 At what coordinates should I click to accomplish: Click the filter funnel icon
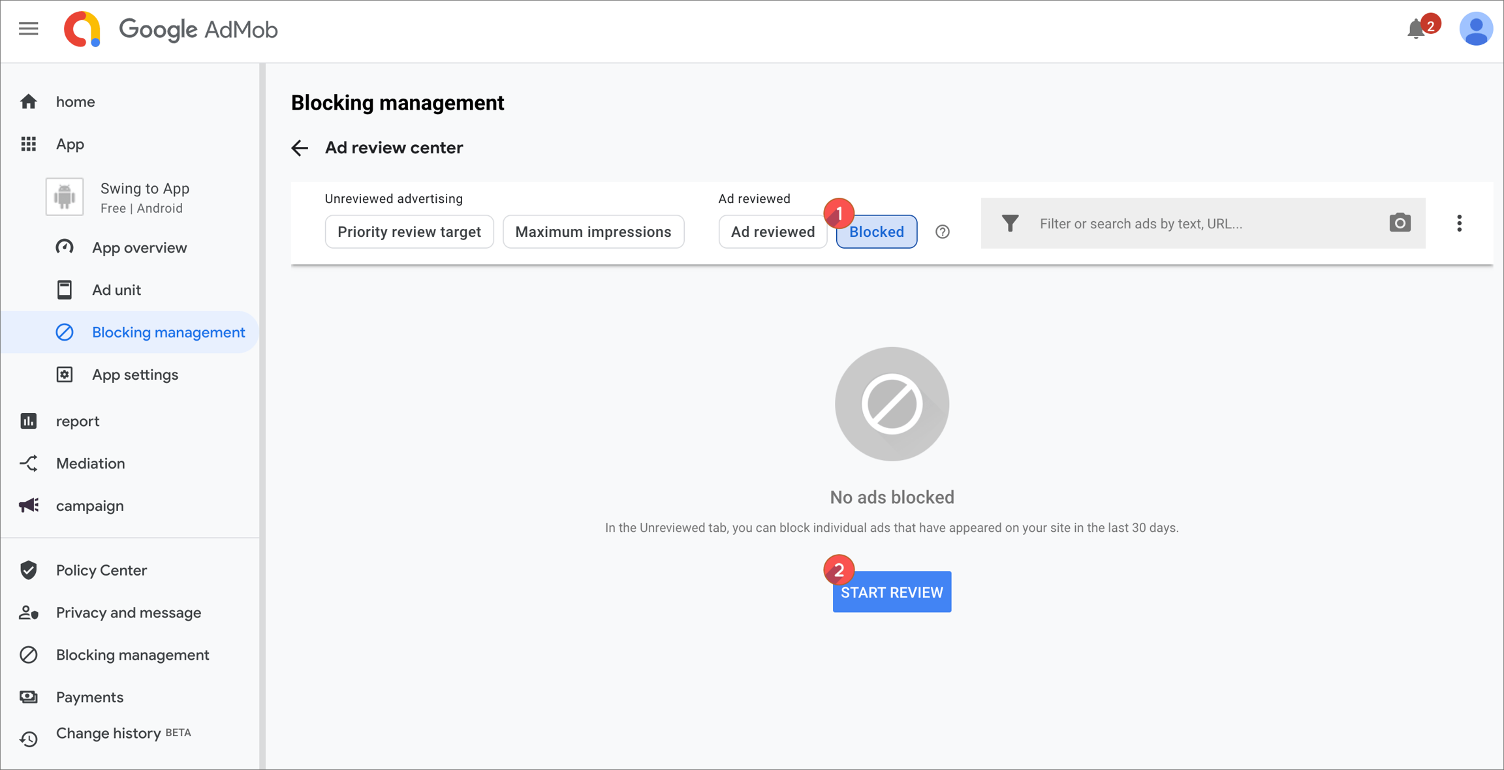[x=1010, y=223]
